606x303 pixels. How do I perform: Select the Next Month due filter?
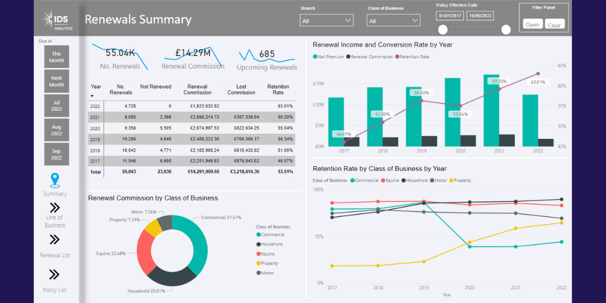tap(56, 81)
